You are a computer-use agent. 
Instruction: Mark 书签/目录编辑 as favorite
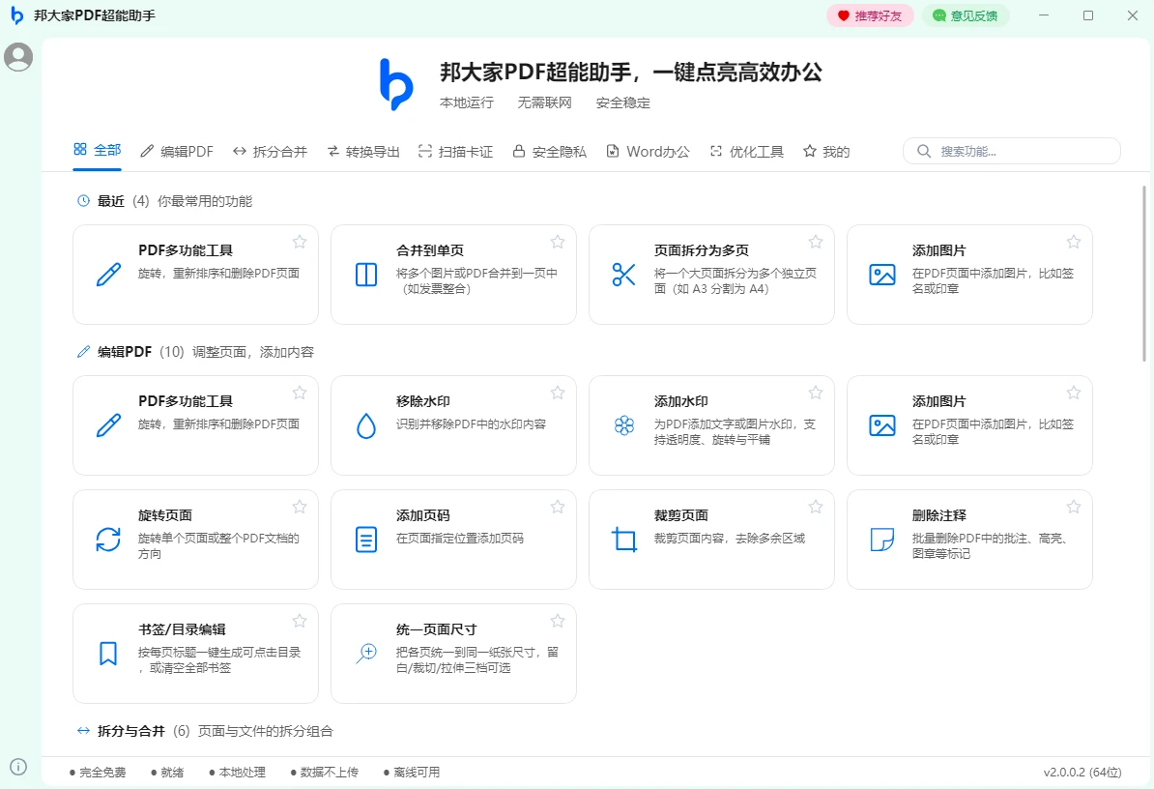tap(300, 621)
